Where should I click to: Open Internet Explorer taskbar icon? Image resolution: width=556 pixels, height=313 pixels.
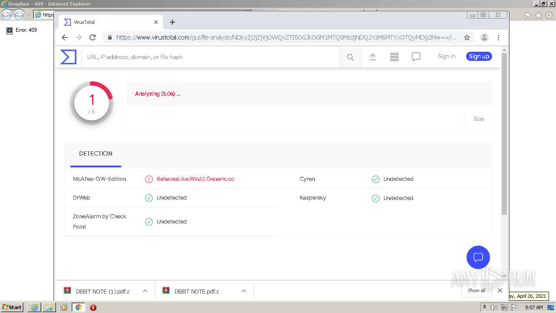coord(34,307)
